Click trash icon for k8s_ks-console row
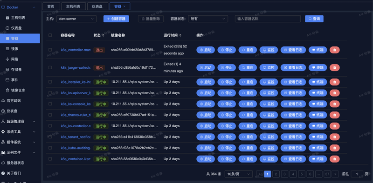Viewport: 373px width, 183px height. point(334,104)
